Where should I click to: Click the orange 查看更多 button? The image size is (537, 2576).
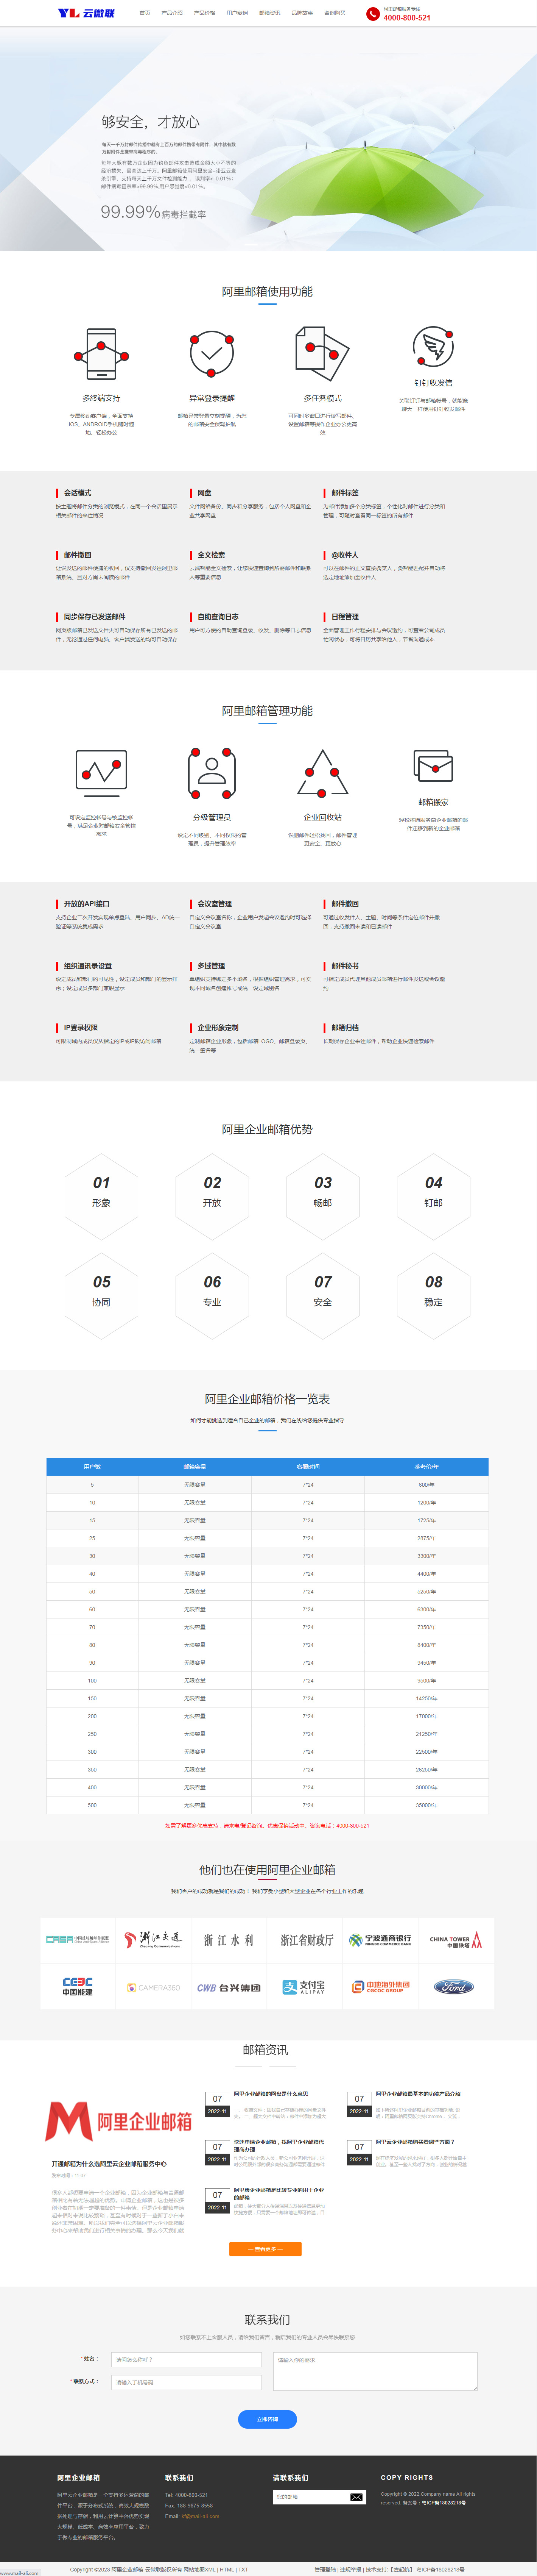point(265,2249)
